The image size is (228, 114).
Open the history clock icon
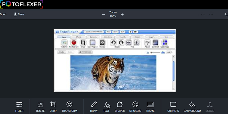[x=226, y=15]
